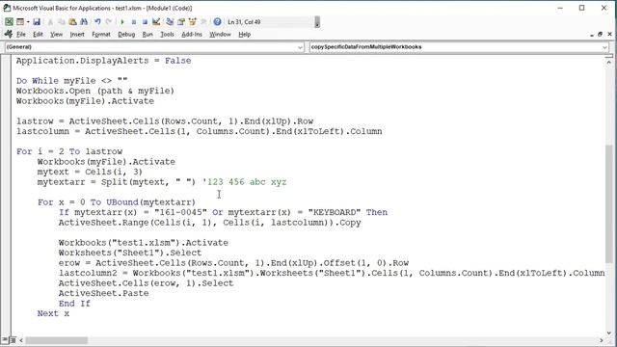Click vertical scrollbar up arrow
The image size is (617, 347).
pyautogui.click(x=609, y=62)
